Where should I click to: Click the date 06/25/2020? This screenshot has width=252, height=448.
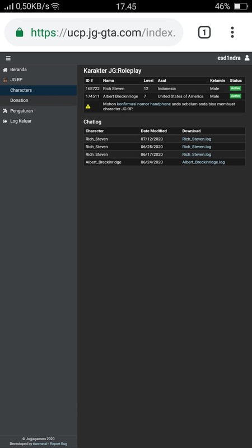[x=152, y=147]
